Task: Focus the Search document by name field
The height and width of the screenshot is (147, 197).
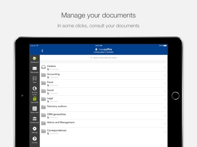Action: [103, 58]
